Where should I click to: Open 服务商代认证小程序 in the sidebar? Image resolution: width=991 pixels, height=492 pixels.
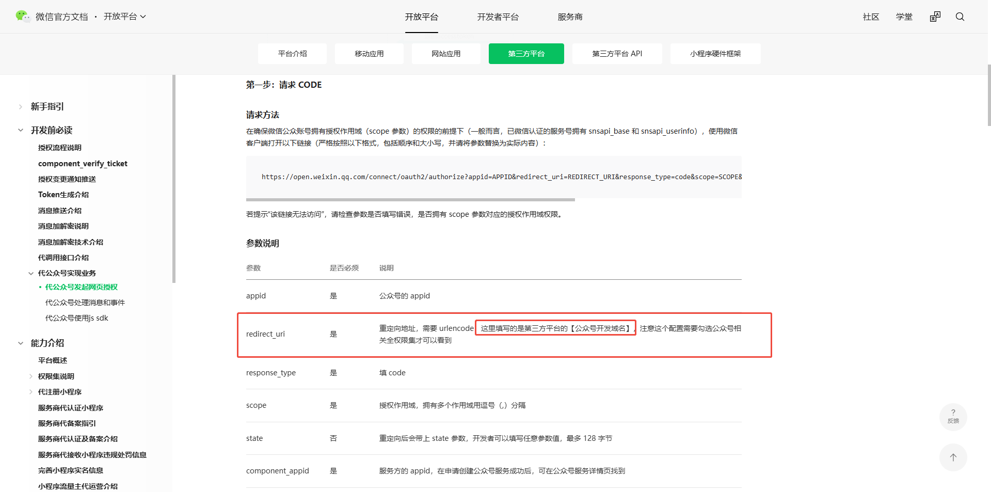(71, 408)
